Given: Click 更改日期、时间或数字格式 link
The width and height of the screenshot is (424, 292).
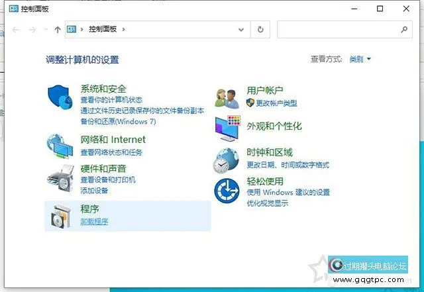Looking at the screenshot, I should tap(288, 165).
